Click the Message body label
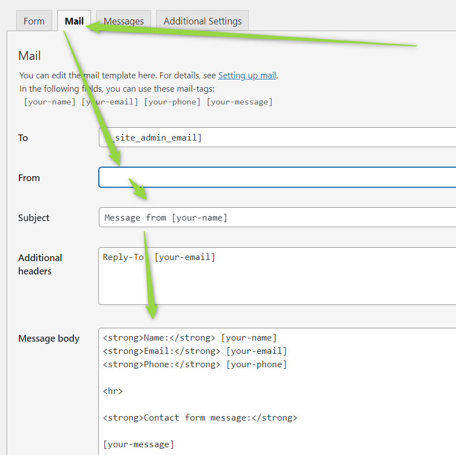The image size is (456, 455). click(49, 338)
